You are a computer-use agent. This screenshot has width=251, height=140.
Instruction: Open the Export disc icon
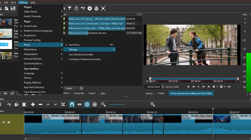[90, 8]
